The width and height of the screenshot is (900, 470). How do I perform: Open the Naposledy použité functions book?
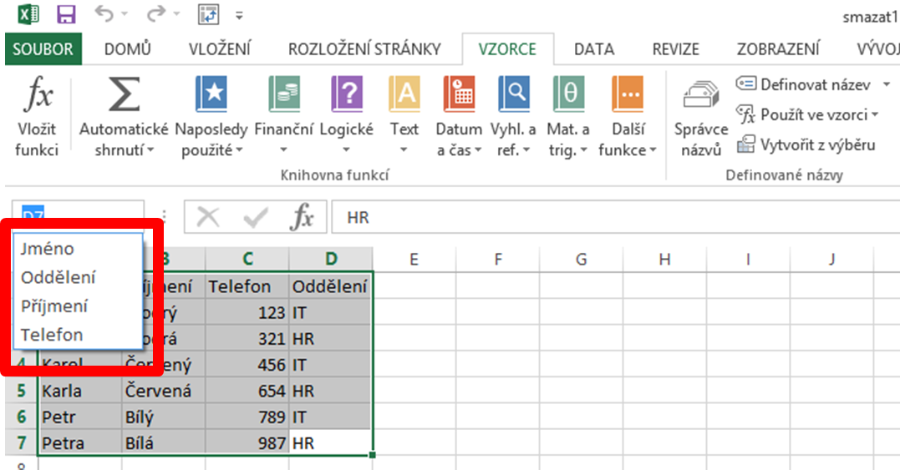(x=211, y=116)
